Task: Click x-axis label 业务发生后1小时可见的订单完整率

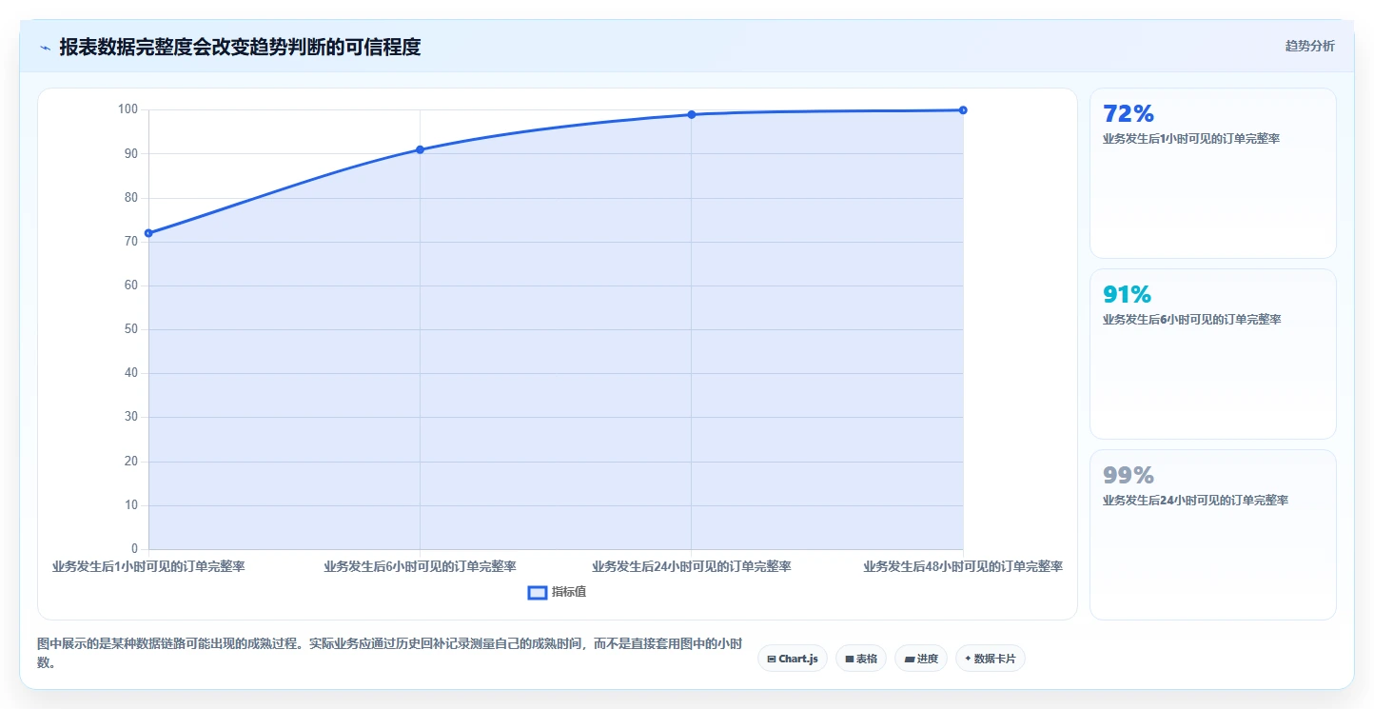Action: pos(148,566)
